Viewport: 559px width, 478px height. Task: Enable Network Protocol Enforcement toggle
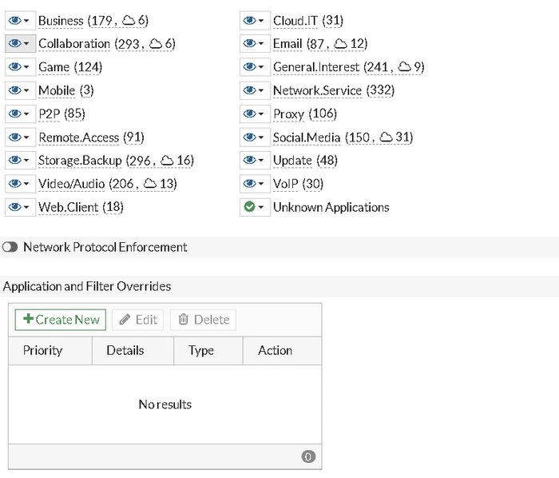tap(10, 247)
